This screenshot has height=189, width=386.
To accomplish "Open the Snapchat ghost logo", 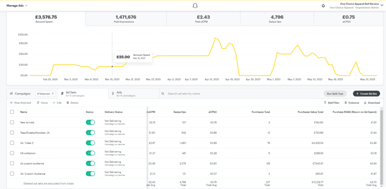I will (x=195, y=6).
